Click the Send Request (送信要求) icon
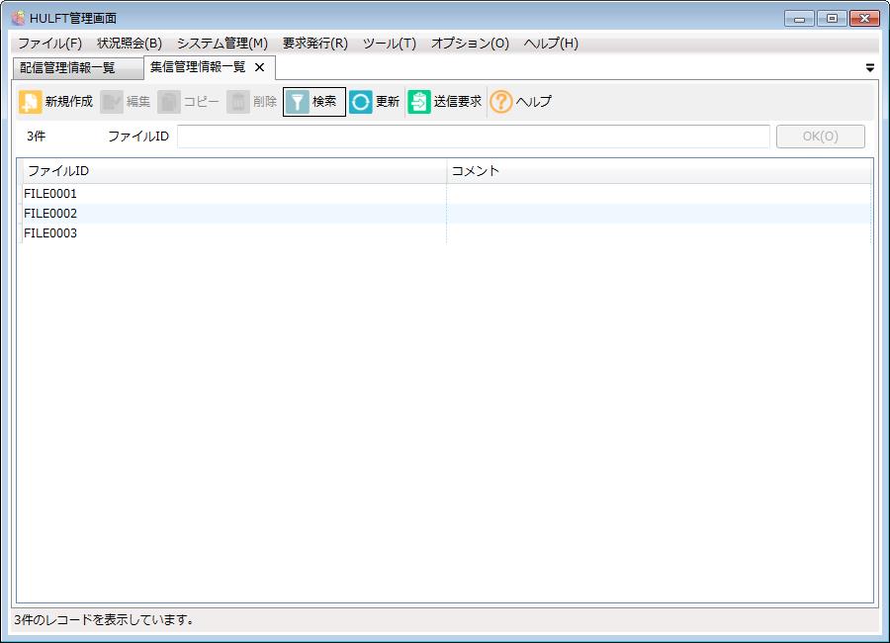Screen dimensions: 890x643 coord(419,102)
